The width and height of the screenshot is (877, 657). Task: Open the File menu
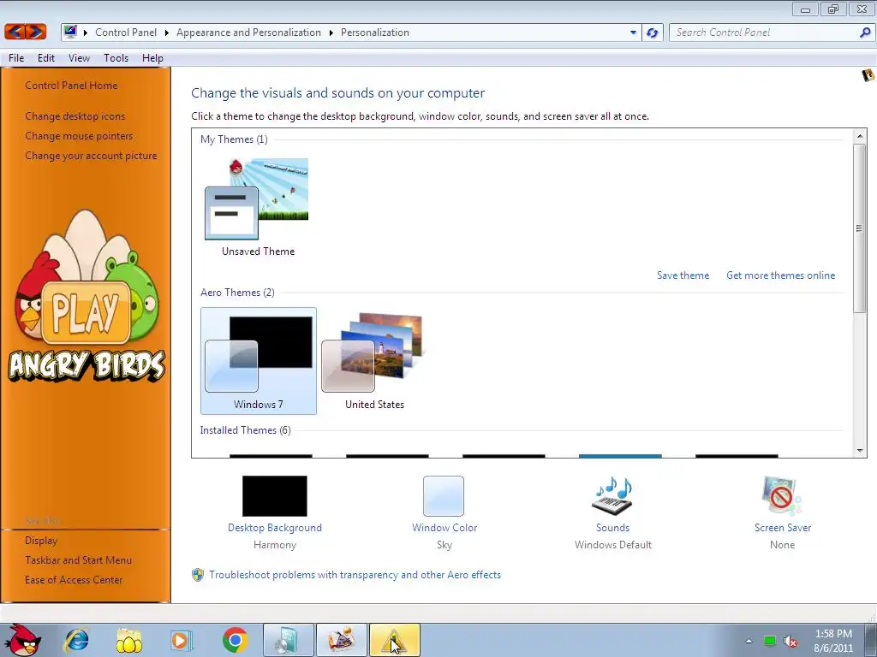pyautogui.click(x=16, y=58)
